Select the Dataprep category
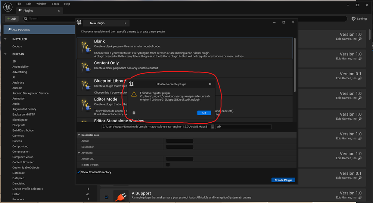Image resolution: width=373 pixels, height=203 pixels. pyautogui.click(x=18, y=178)
